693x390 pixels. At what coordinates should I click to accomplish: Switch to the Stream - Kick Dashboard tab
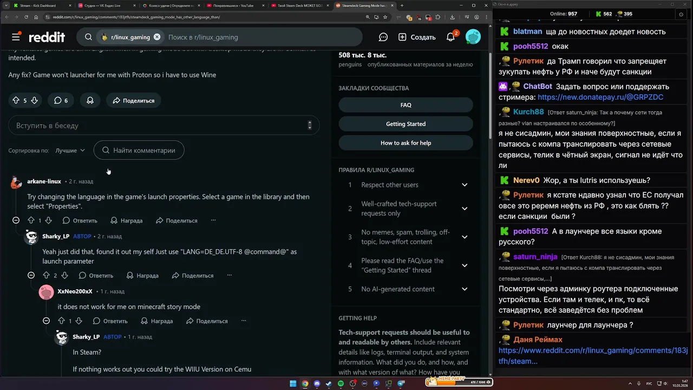click(42, 5)
